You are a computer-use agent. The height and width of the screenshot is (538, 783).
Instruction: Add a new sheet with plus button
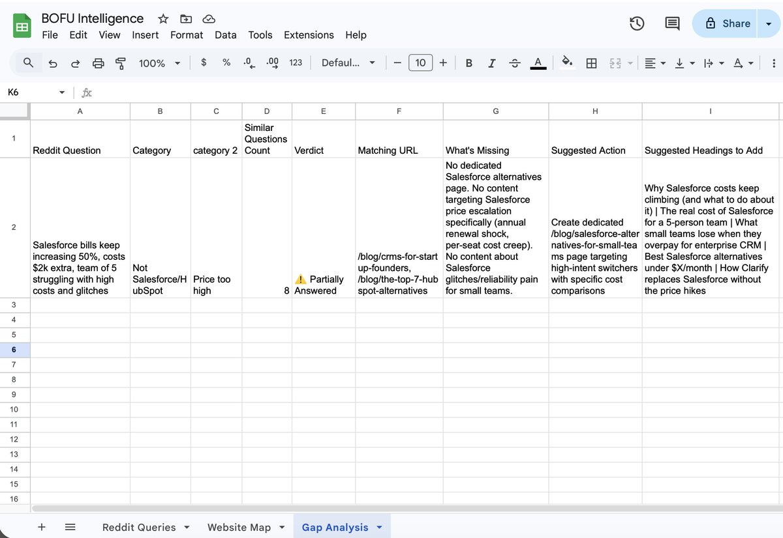coord(41,527)
